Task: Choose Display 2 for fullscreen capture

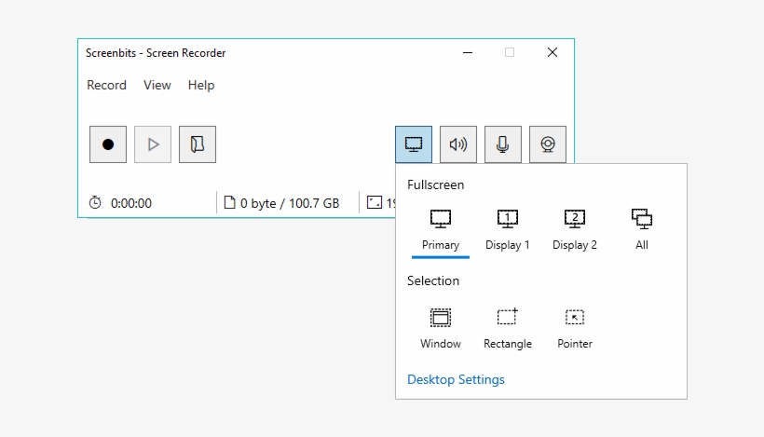Action: [x=575, y=230]
